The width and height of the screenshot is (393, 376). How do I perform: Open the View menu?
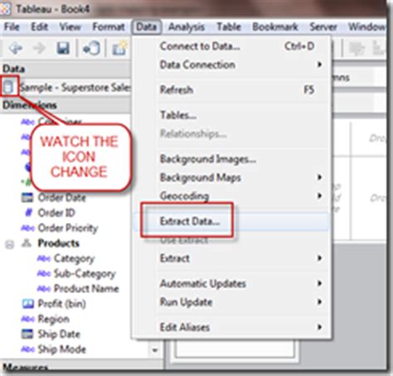[x=70, y=27]
